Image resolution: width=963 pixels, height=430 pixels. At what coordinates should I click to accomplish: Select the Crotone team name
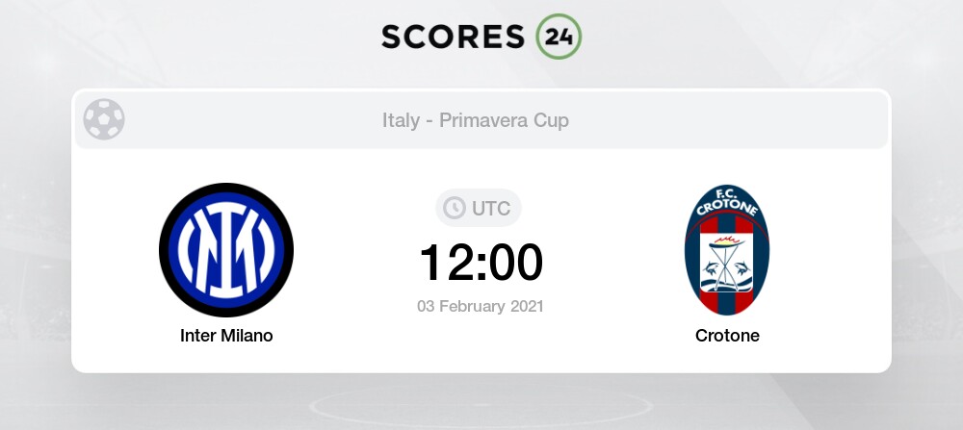click(x=727, y=336)
